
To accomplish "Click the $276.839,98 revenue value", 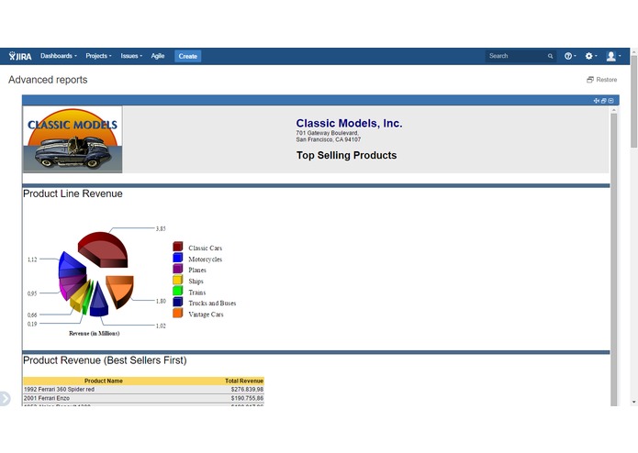I will [x=247, y=389].
